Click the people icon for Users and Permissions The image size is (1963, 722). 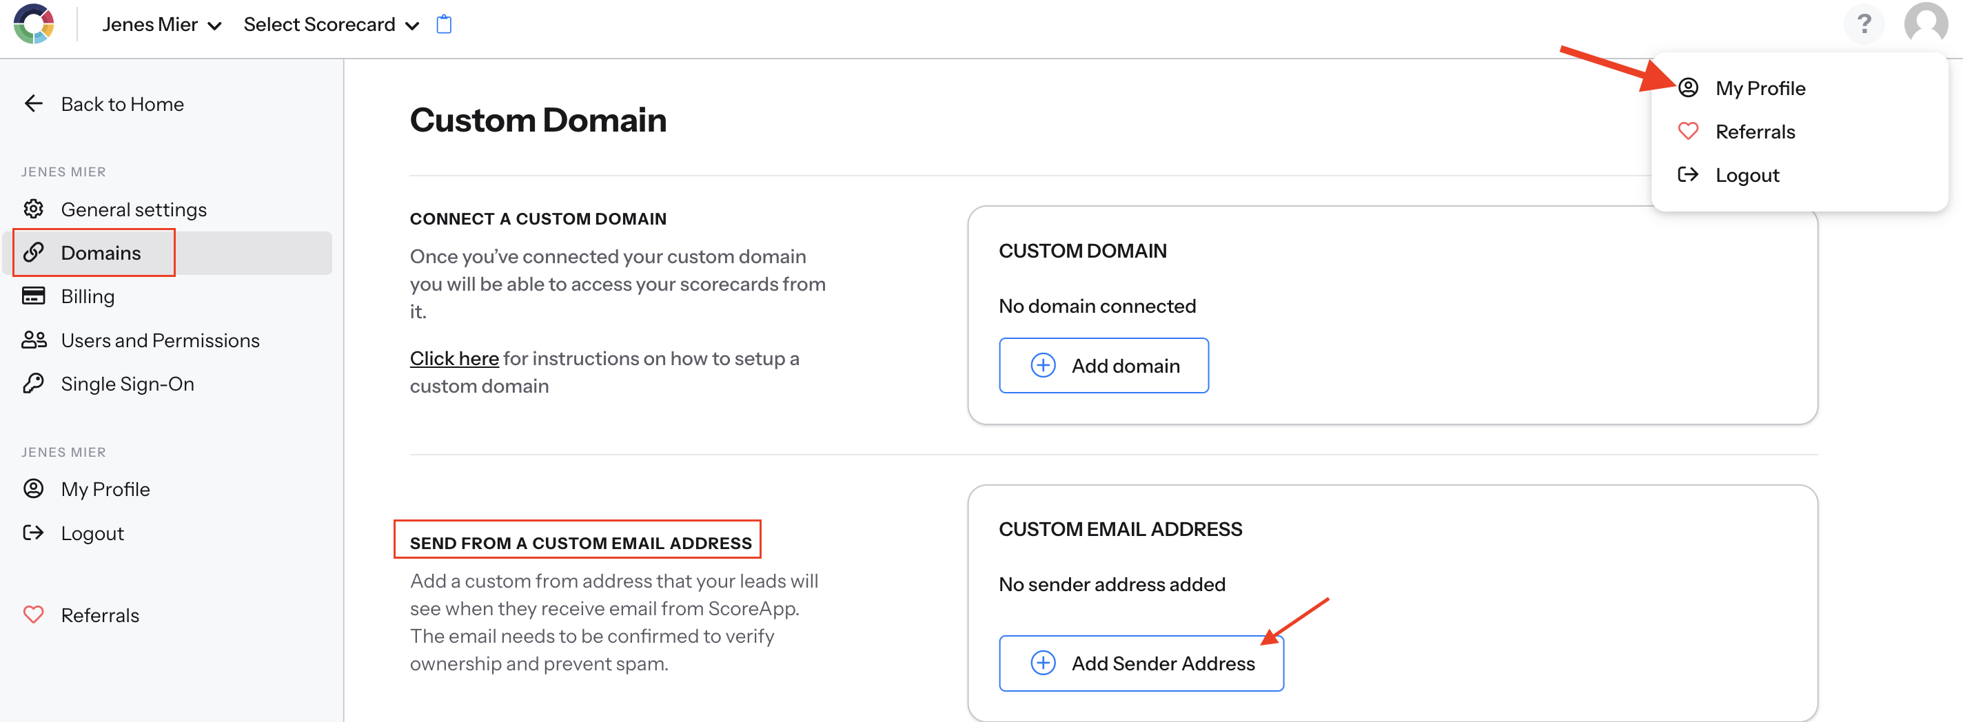coord(34,340)
